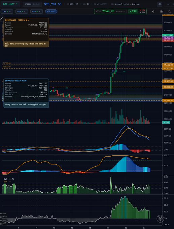Select the 66,000.00 orange price axis tag
174x229 pixels.
pyautogui.click(x=168, y=87)
